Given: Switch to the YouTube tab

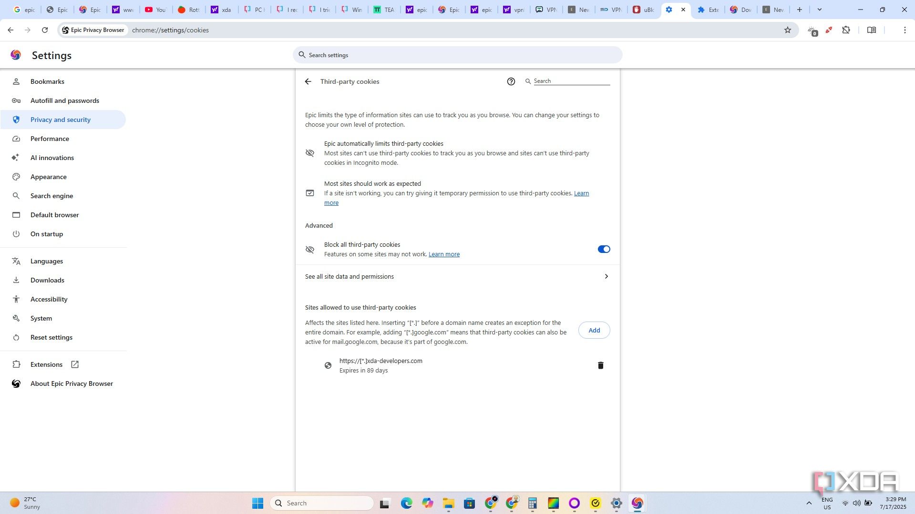Looking at the screenshot, I should 155,10.
